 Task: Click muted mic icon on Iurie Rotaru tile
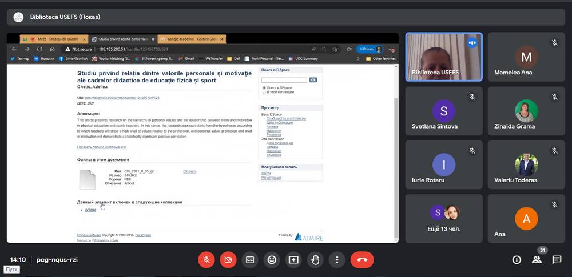coord(472,151)
